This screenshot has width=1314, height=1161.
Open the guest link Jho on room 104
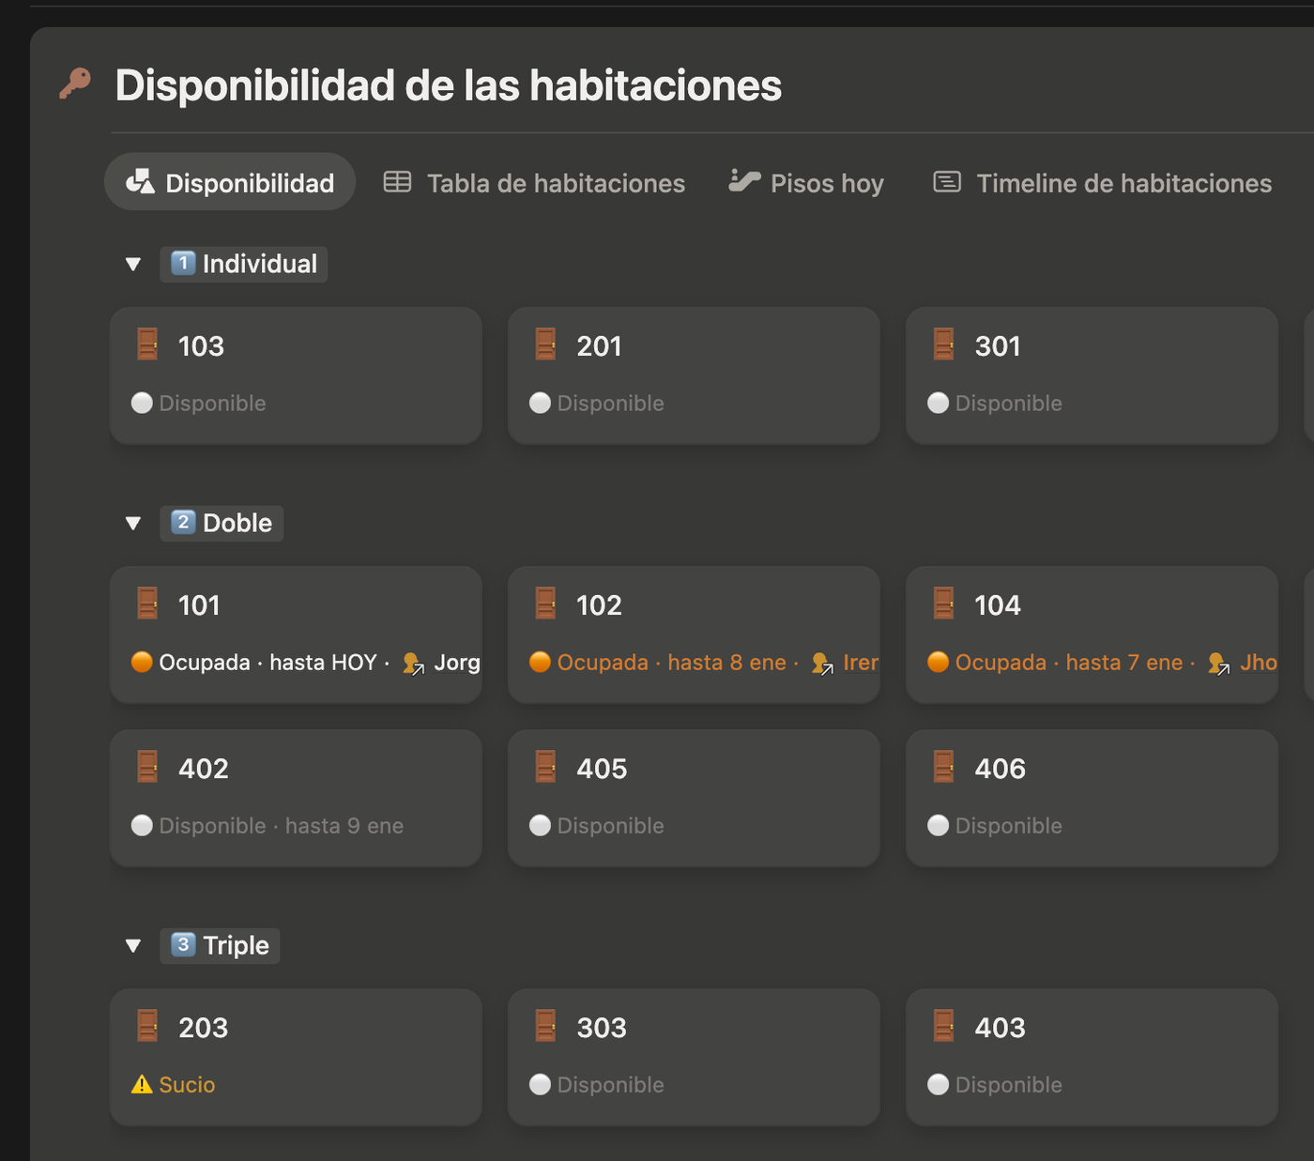(x=1259, y=662)
